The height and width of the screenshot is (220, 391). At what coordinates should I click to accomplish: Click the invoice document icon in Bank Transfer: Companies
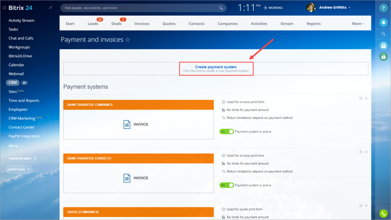(x=127, y=124)
